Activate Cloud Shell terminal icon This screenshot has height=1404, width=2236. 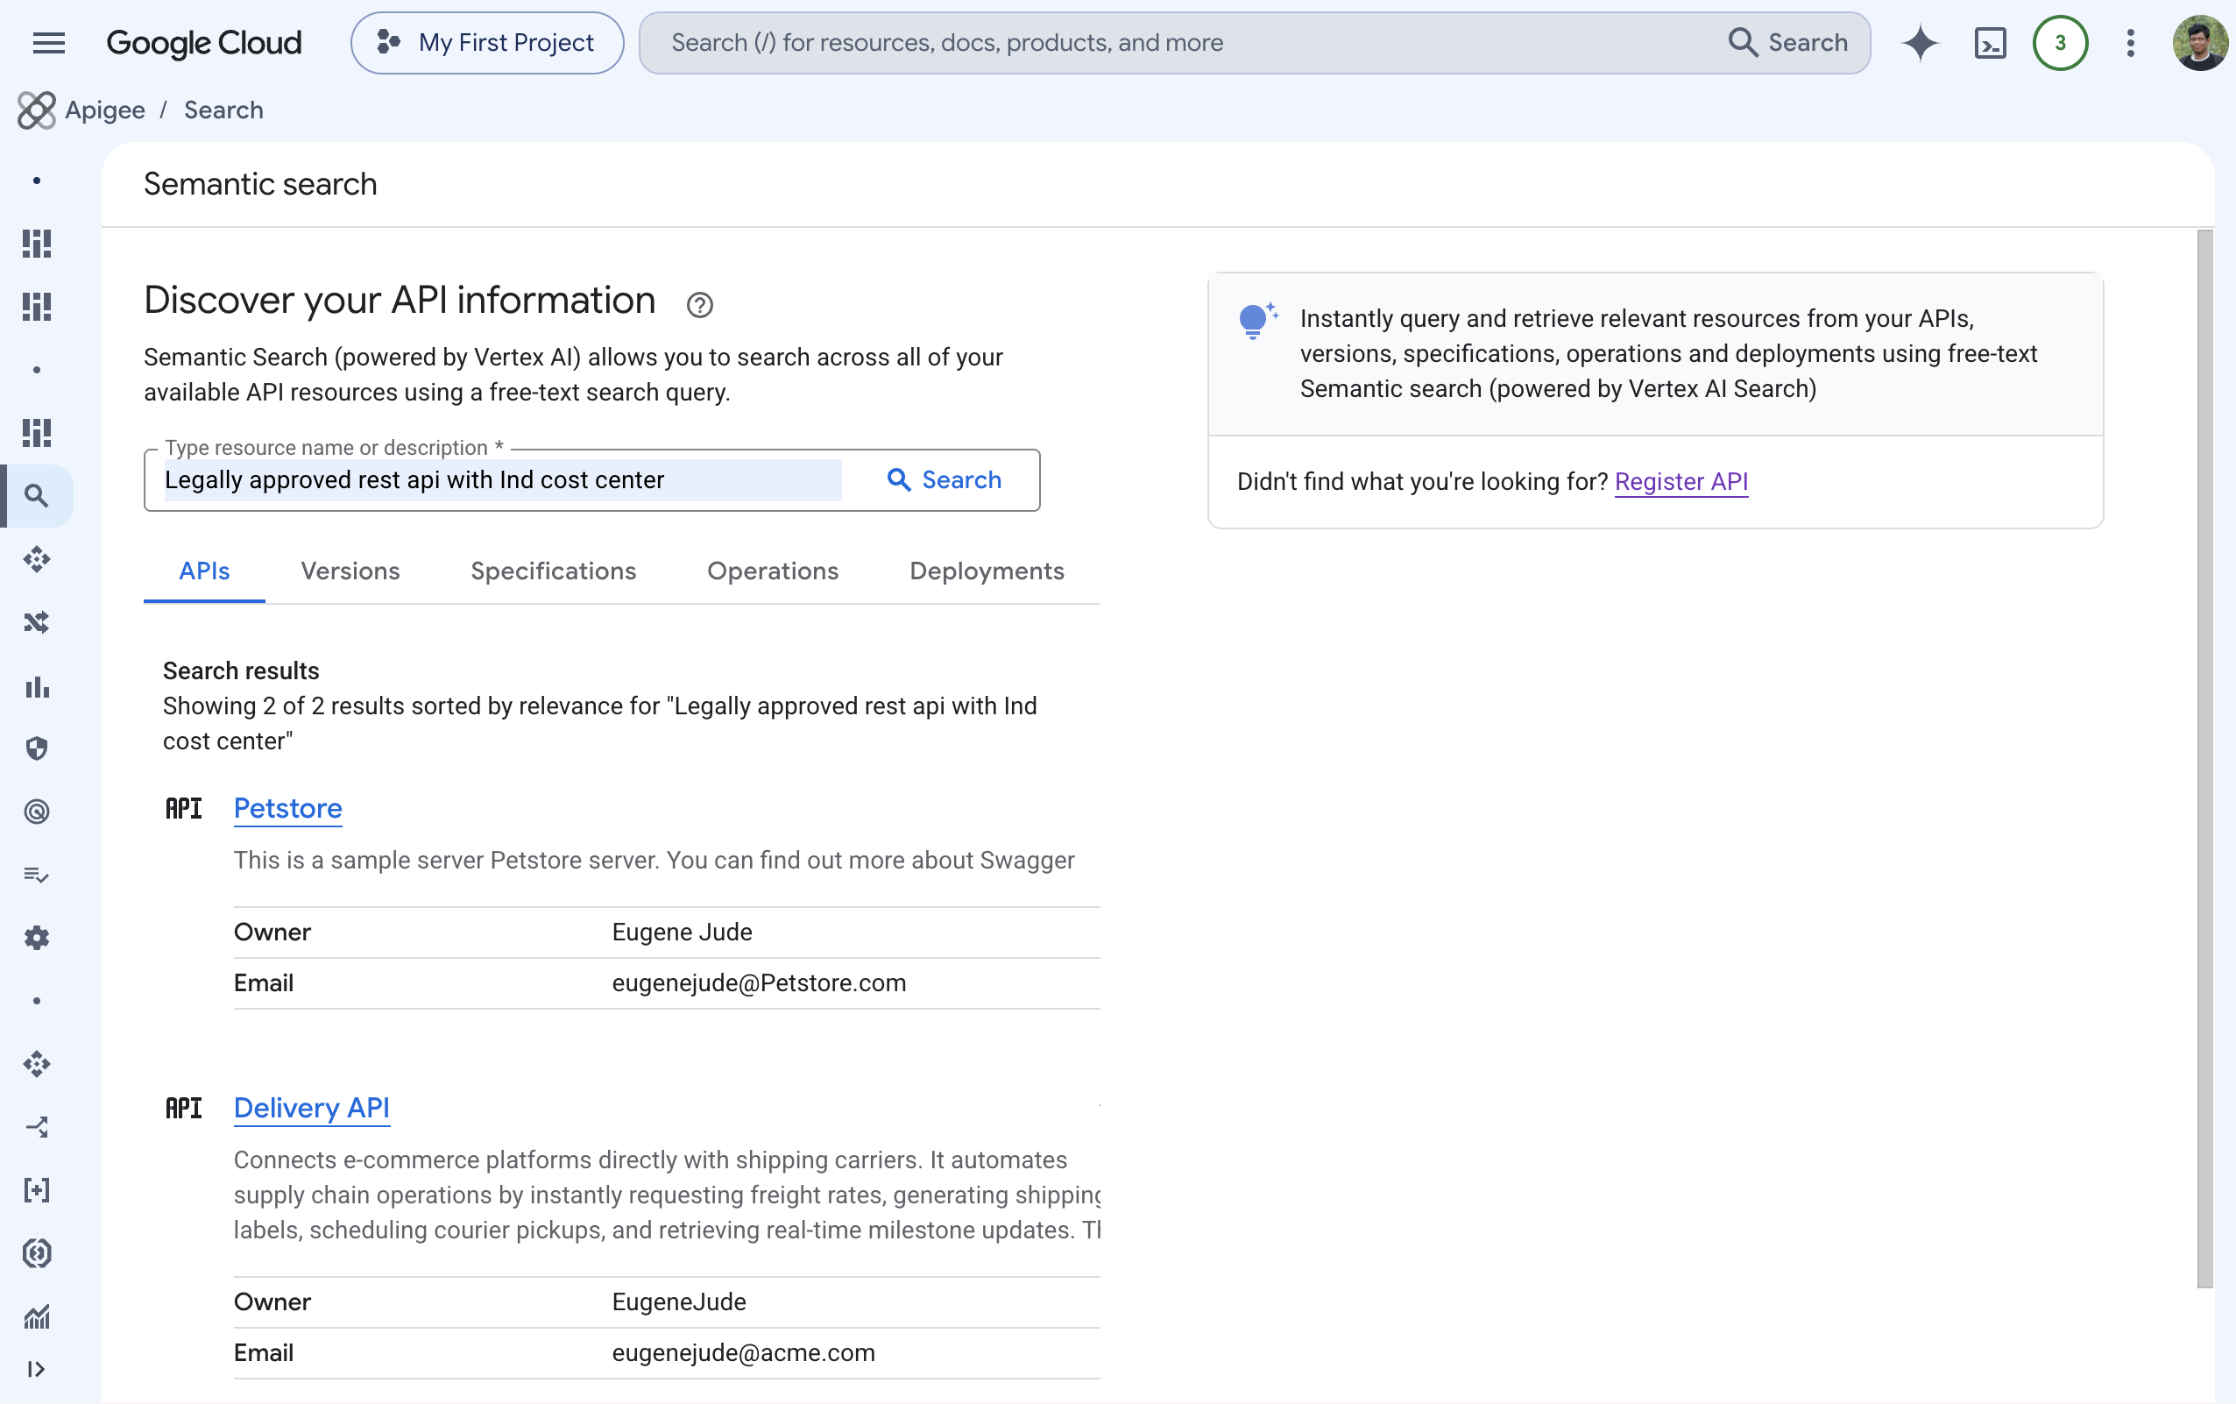click(x=1990, y=43)
